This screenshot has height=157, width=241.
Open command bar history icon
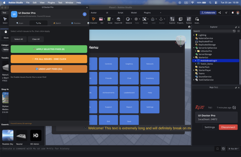pos(223,149)
